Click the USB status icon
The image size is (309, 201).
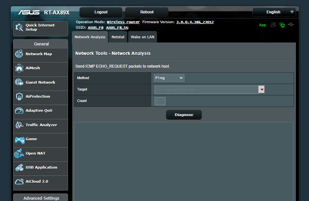(x=291, y=25)
